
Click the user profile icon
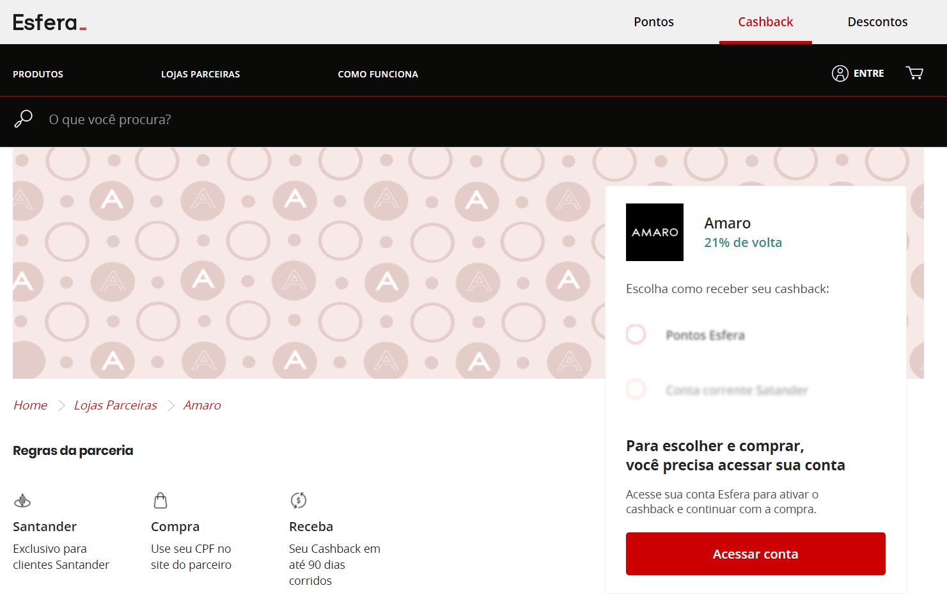(840, 74)
